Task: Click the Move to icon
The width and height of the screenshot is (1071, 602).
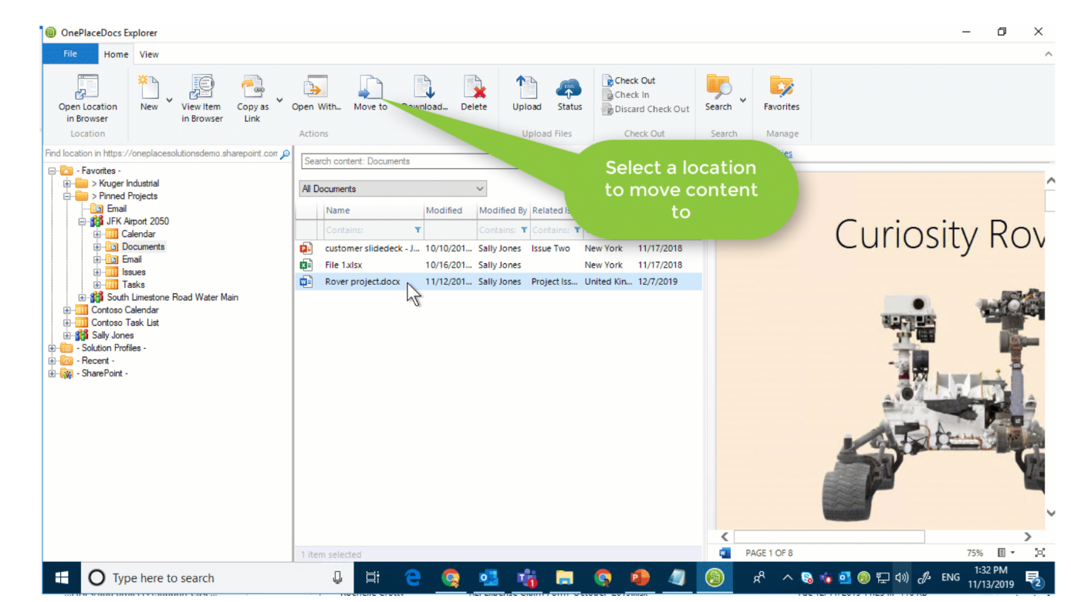Action: pos(370,87)
